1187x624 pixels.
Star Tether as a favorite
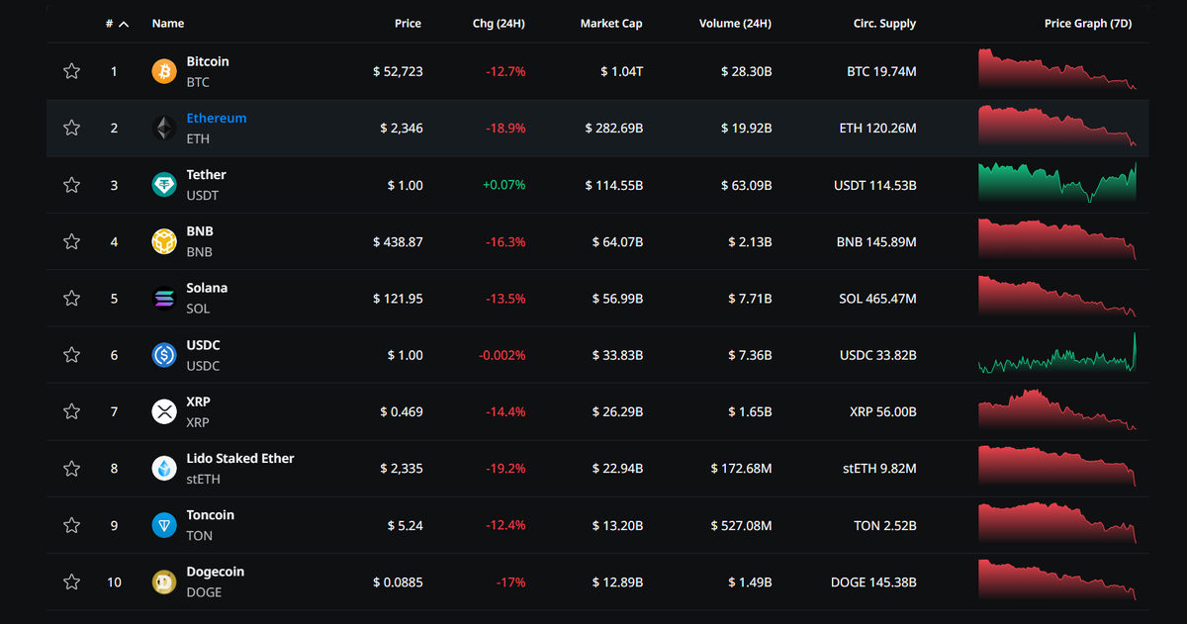[x=71, y=185]
